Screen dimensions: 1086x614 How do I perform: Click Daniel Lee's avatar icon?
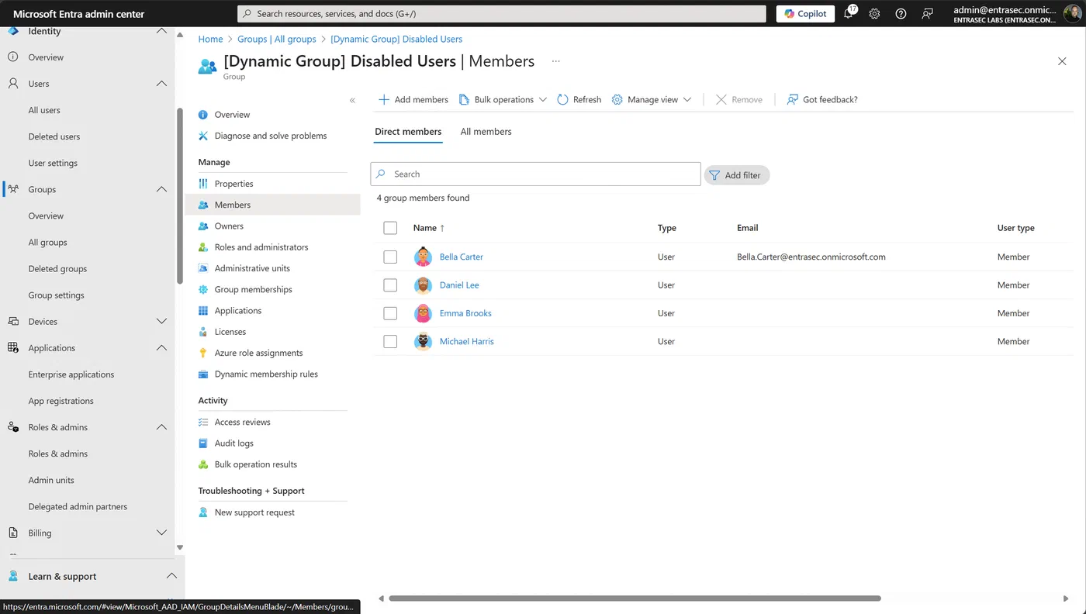coord(423,285)
